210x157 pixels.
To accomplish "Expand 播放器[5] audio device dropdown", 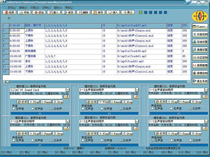I will (x=137, y=121).
